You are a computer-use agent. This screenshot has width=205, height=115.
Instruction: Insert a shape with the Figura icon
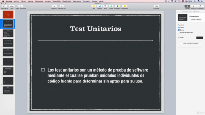coord(111,6)
